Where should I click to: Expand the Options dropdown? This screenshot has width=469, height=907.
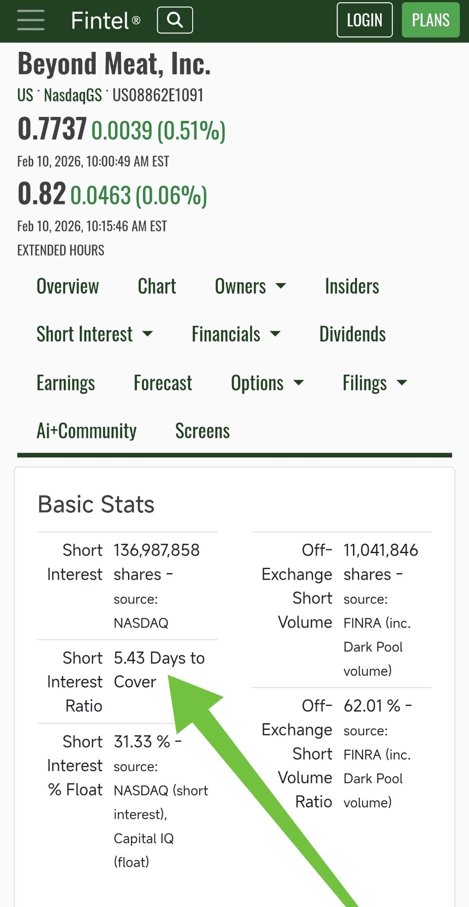[x=268, y=383]
